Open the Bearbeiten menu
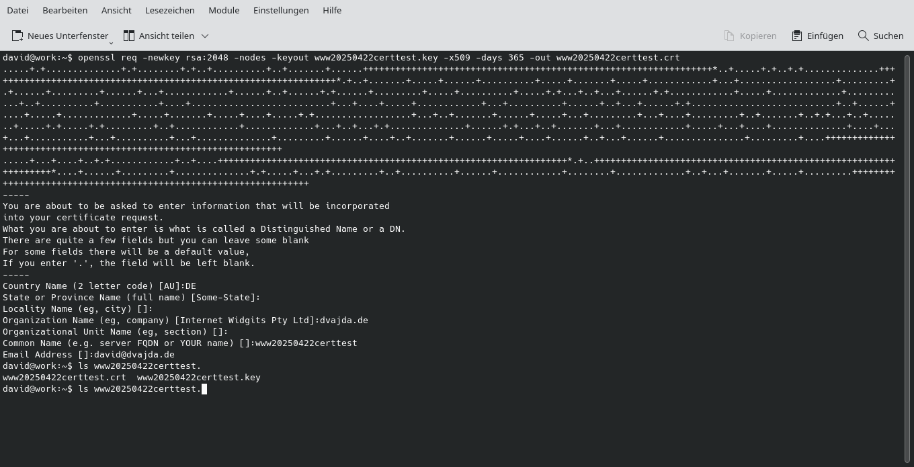 point(65,10)
